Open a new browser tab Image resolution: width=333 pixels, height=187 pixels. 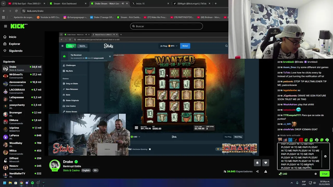tap(216, 4)
